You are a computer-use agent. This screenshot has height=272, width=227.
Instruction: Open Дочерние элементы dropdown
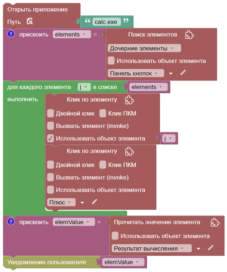144,48
